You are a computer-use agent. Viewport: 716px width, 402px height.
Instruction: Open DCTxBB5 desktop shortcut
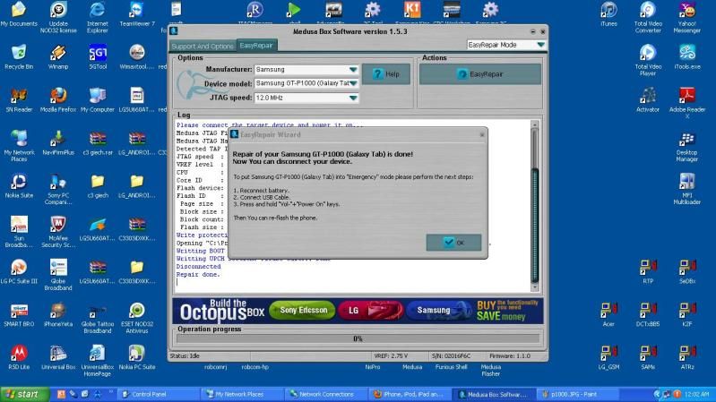coord(648,314)
